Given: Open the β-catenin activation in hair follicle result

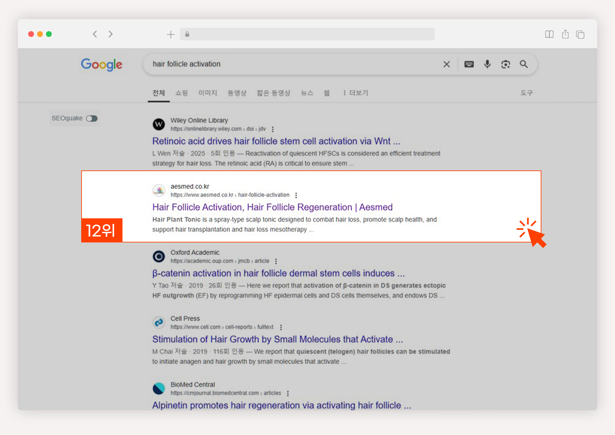Looking at the screenshot, I should pyautogui.click(x=278, y=273).
